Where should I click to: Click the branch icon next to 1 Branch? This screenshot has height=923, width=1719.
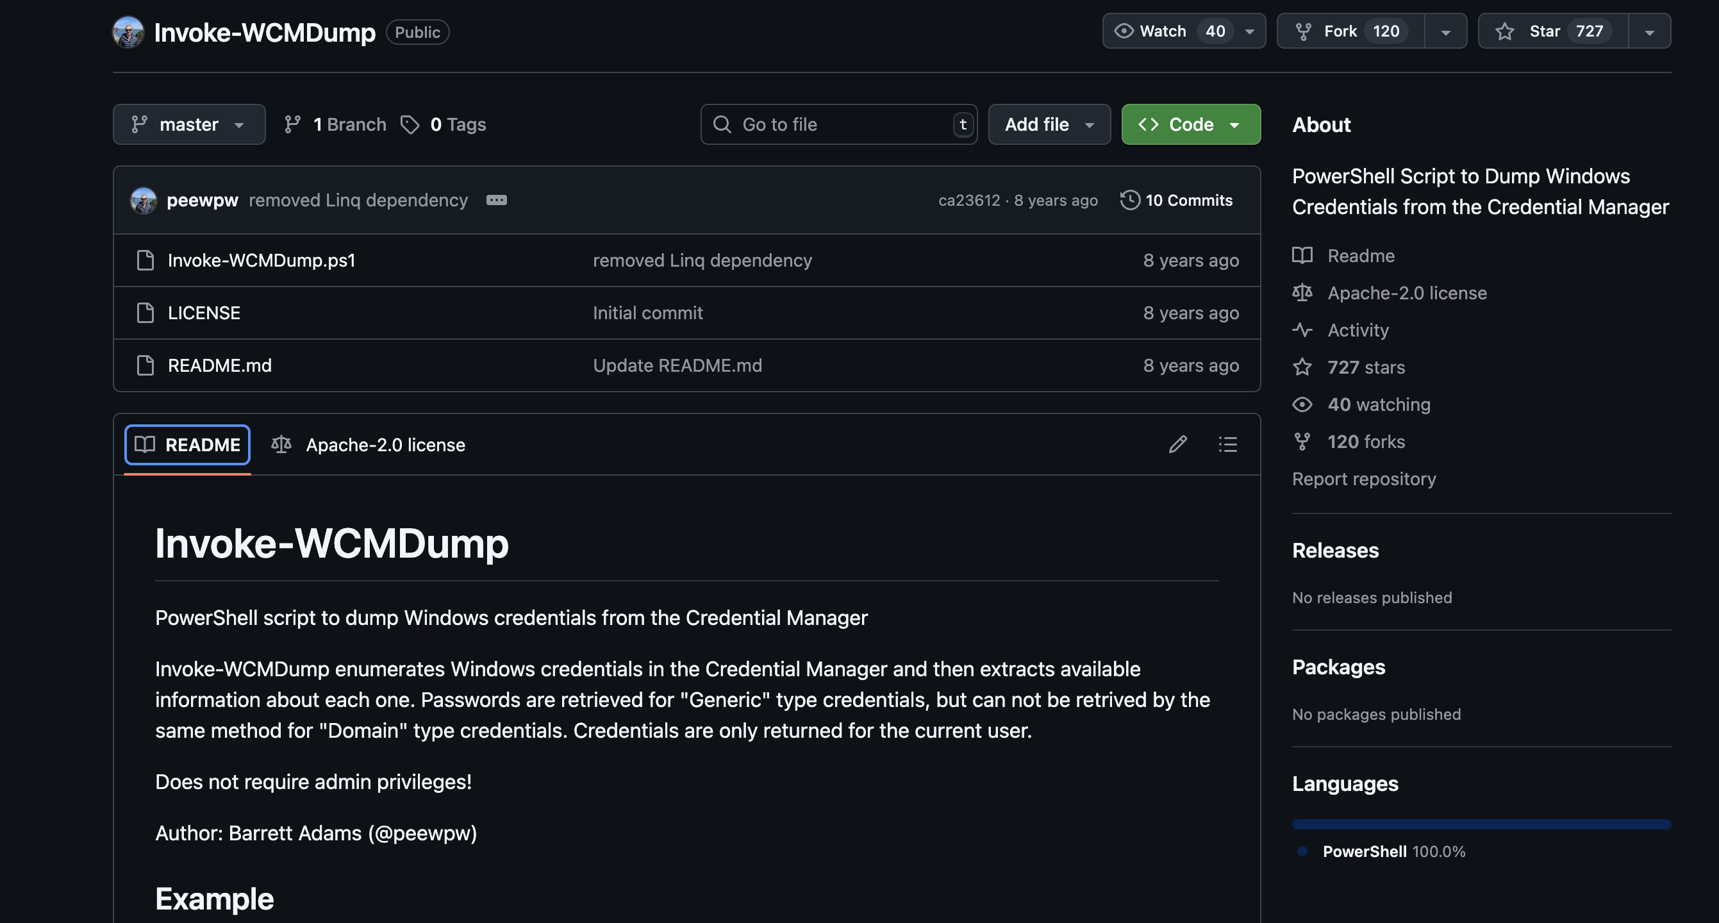[292, 124]
